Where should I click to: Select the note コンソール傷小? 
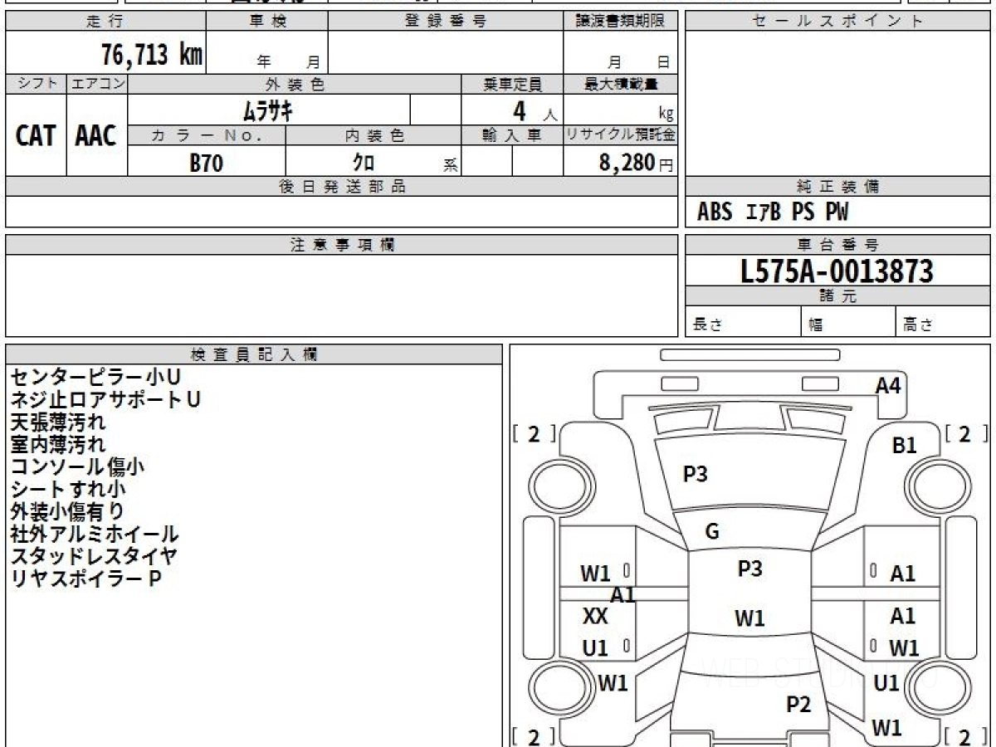click(77, 467)
